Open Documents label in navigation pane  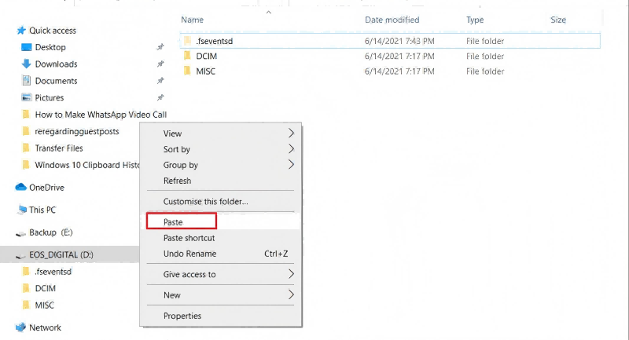pos(56,81)
